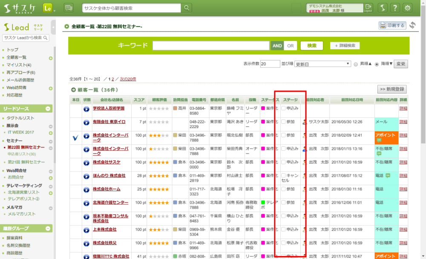Open the settings gear icon

(408, 8)
